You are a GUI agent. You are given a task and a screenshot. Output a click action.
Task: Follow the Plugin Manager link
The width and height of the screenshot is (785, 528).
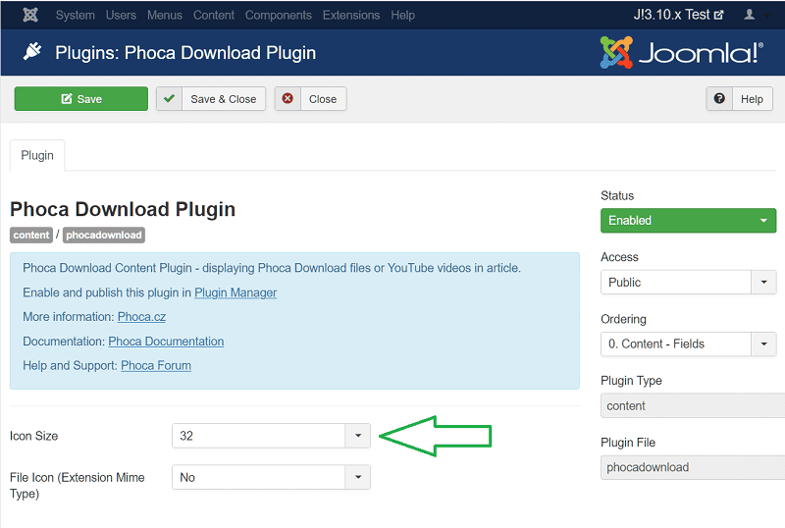tap(235, 292)
